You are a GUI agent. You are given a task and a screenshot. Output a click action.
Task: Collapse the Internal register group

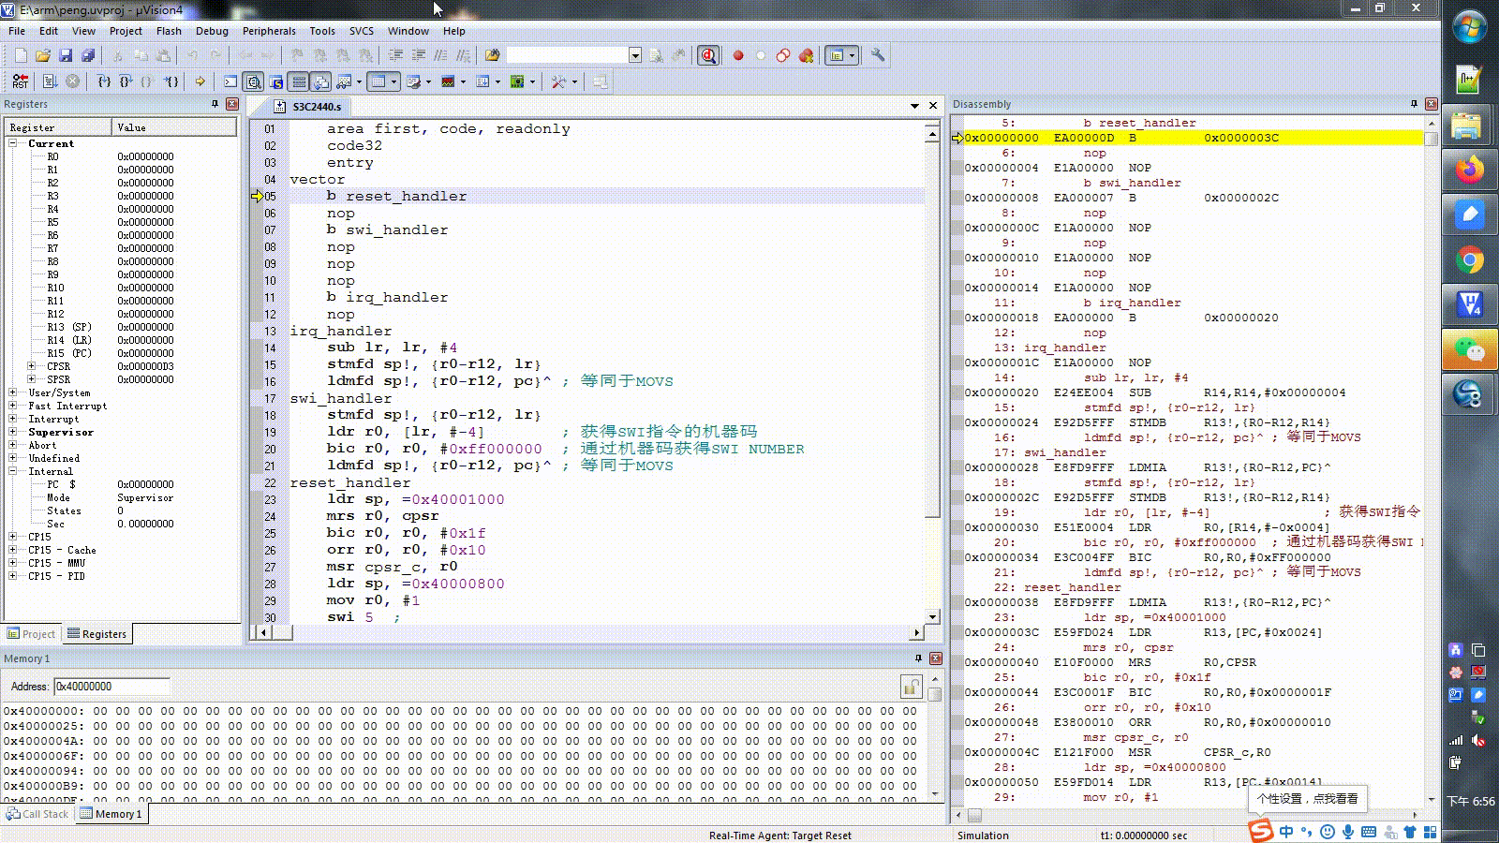(12, 471)
